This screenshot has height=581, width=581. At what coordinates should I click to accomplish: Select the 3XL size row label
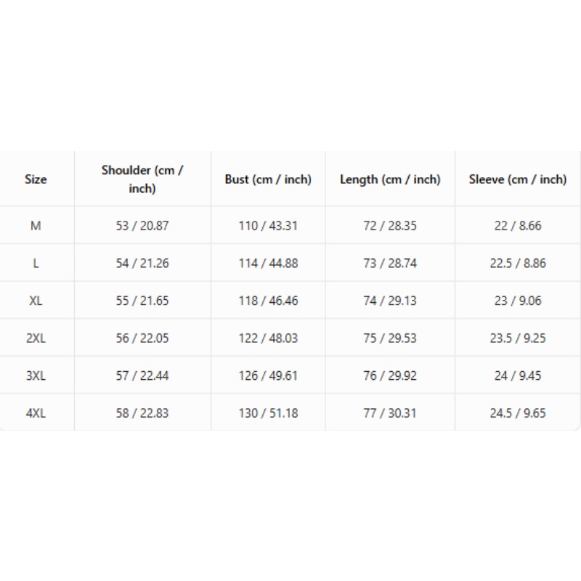point(36,375)
